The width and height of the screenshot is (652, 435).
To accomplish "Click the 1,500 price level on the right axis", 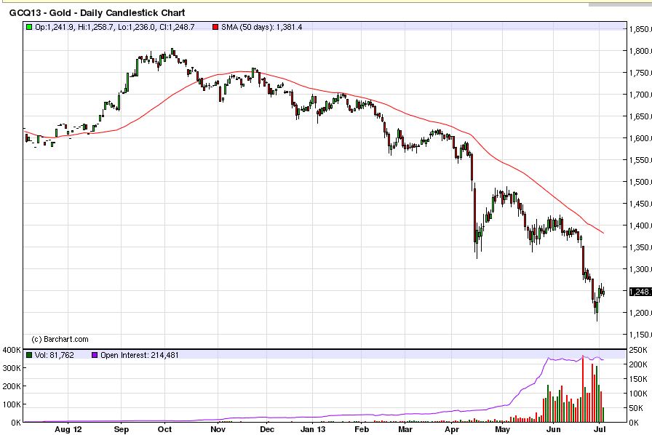I will [640, 182].
